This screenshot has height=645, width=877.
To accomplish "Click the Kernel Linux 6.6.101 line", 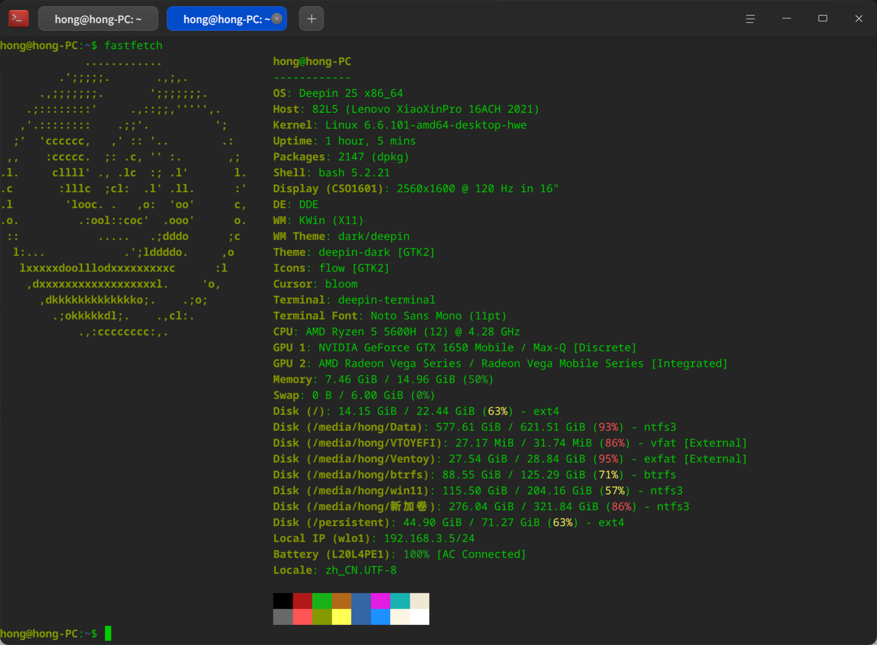I will (400, 125).
